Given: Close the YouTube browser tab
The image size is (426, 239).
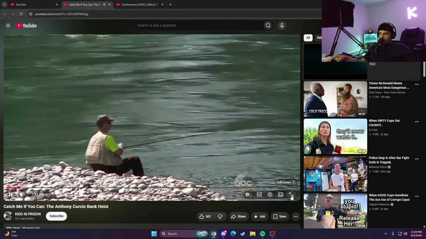Looking at the screenshot, I should coord(57,5).
